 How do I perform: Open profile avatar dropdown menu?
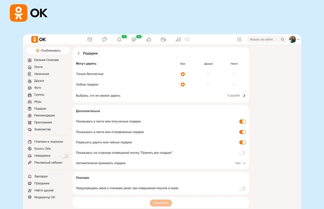(x=294, y=39)
